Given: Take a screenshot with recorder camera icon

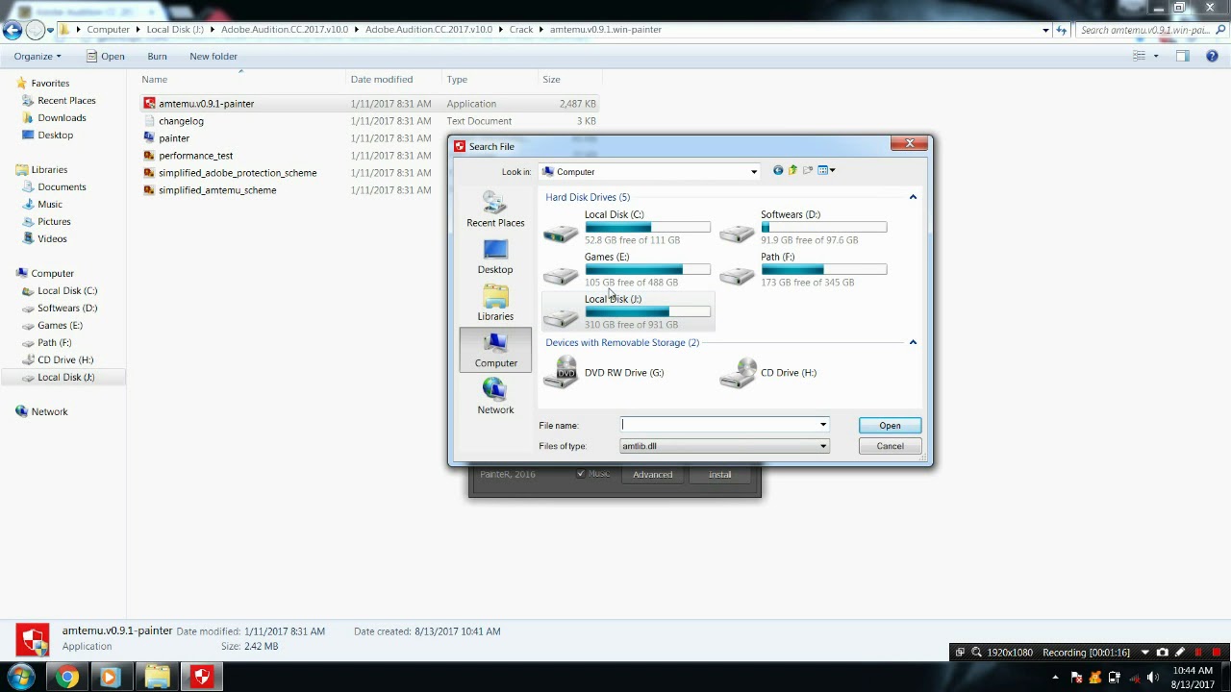Looking at the screenshot, I should click(1162, 653).
